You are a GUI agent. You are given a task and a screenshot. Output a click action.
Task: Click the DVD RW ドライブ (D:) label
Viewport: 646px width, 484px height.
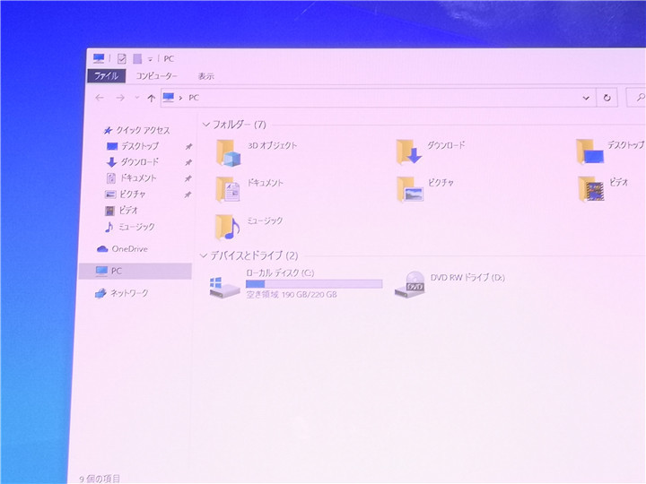467,277
